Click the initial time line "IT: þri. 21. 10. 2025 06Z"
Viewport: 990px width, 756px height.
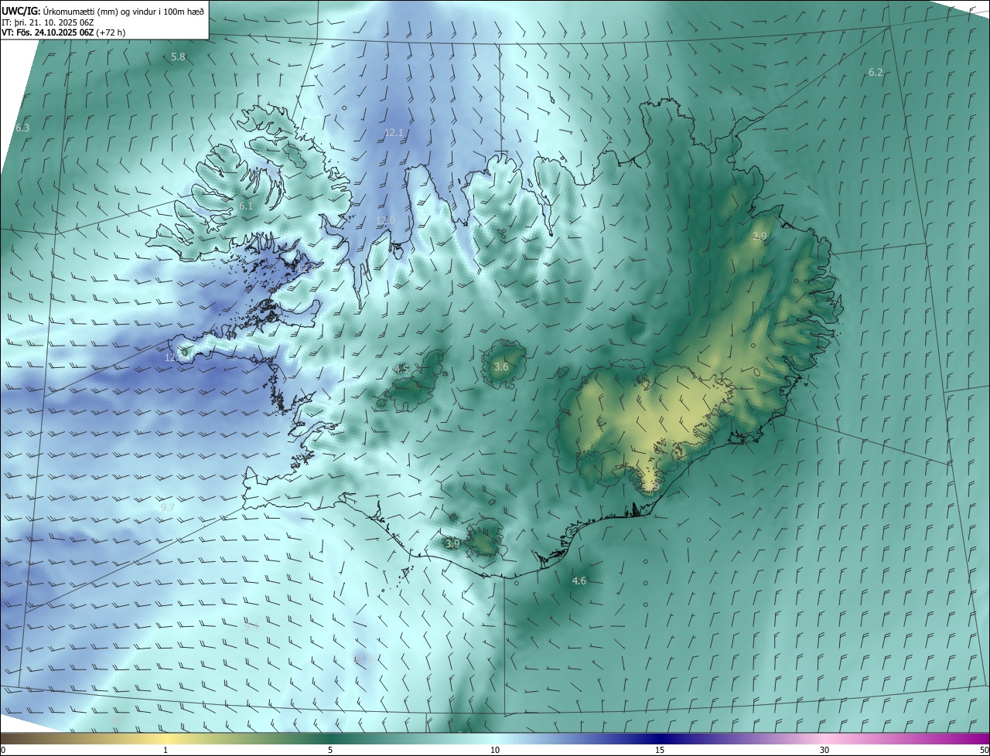pyautogui.click(x=48, y=22)
